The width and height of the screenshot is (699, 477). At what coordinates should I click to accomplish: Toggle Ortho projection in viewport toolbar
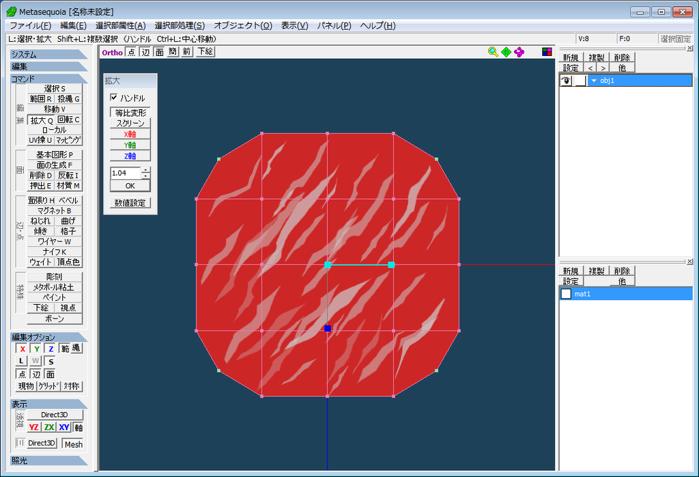(113, 52)
